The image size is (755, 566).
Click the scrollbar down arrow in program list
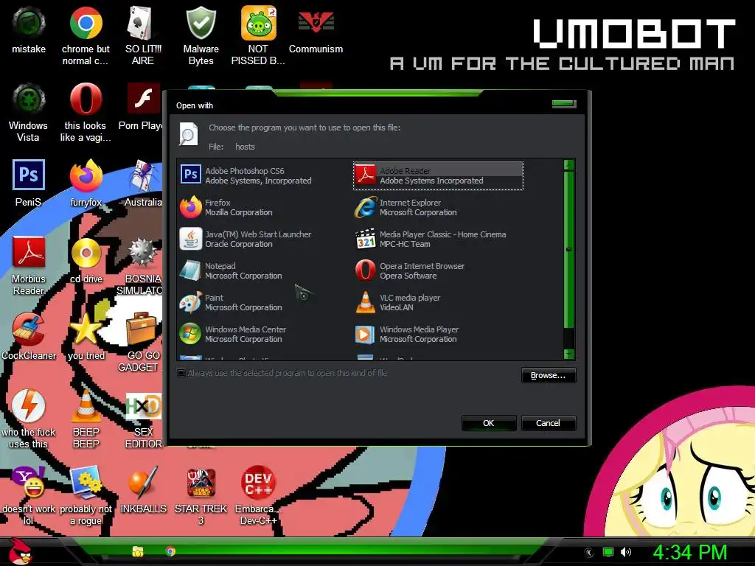[x=568, y=354]
